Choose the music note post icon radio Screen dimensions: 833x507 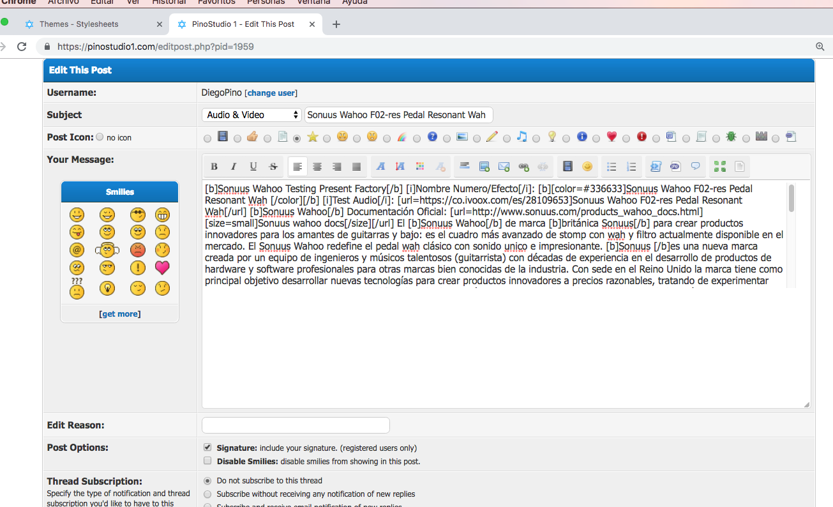point(507,138)
